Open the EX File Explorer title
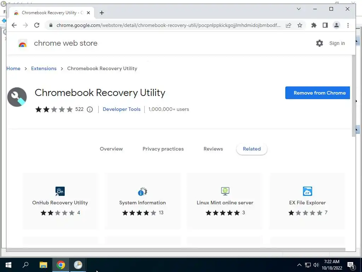The image size is (362, 272). pyautogui.click(x=307, y=203)
